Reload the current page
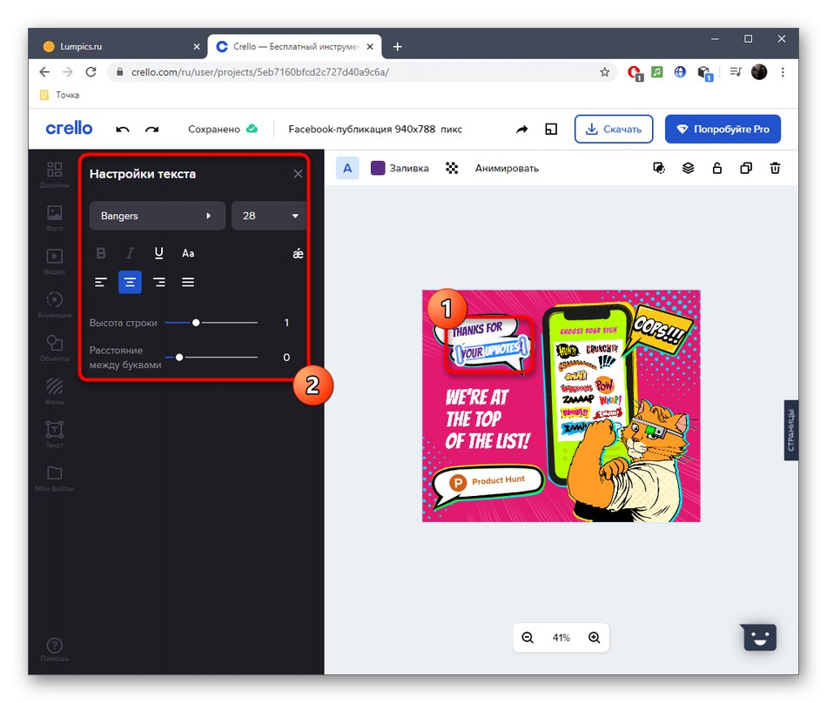 (91, 72)
